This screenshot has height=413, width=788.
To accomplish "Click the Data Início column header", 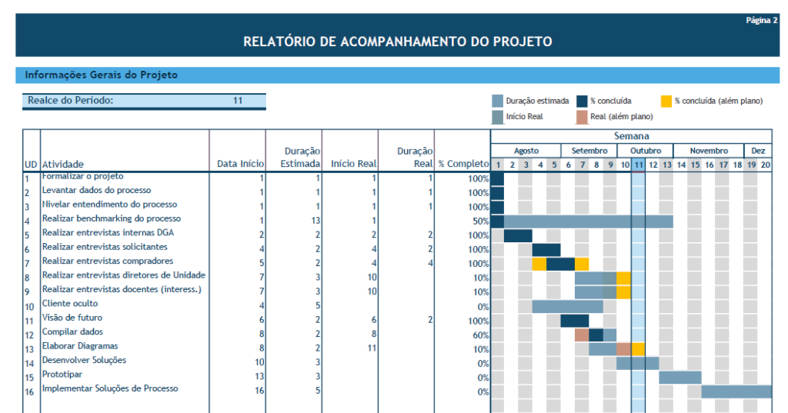I will (x=241, y=164).
